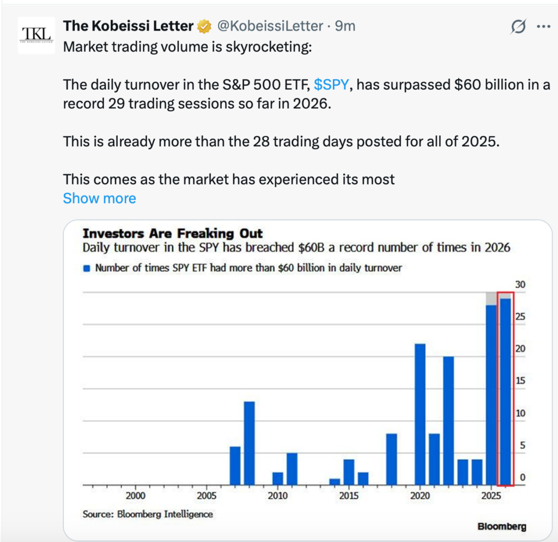Expand the post with Show more
This screenshot has width=558, height=542.
click(100, 198)
